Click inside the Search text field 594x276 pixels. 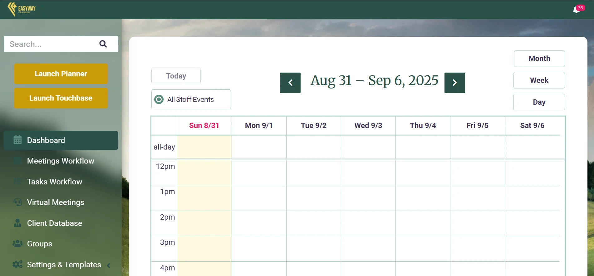pyautogui.click(x=50, y=44)
